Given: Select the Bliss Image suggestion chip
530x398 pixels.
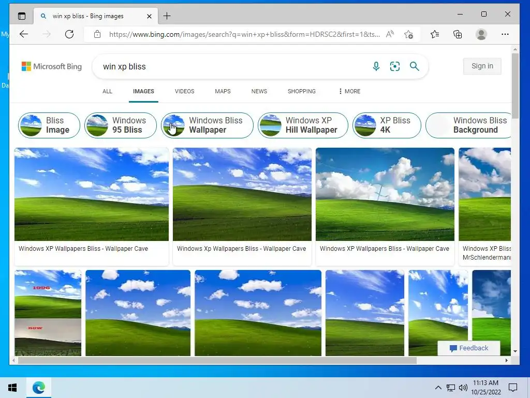Looking at the screenshot, I should pos(49,125).
